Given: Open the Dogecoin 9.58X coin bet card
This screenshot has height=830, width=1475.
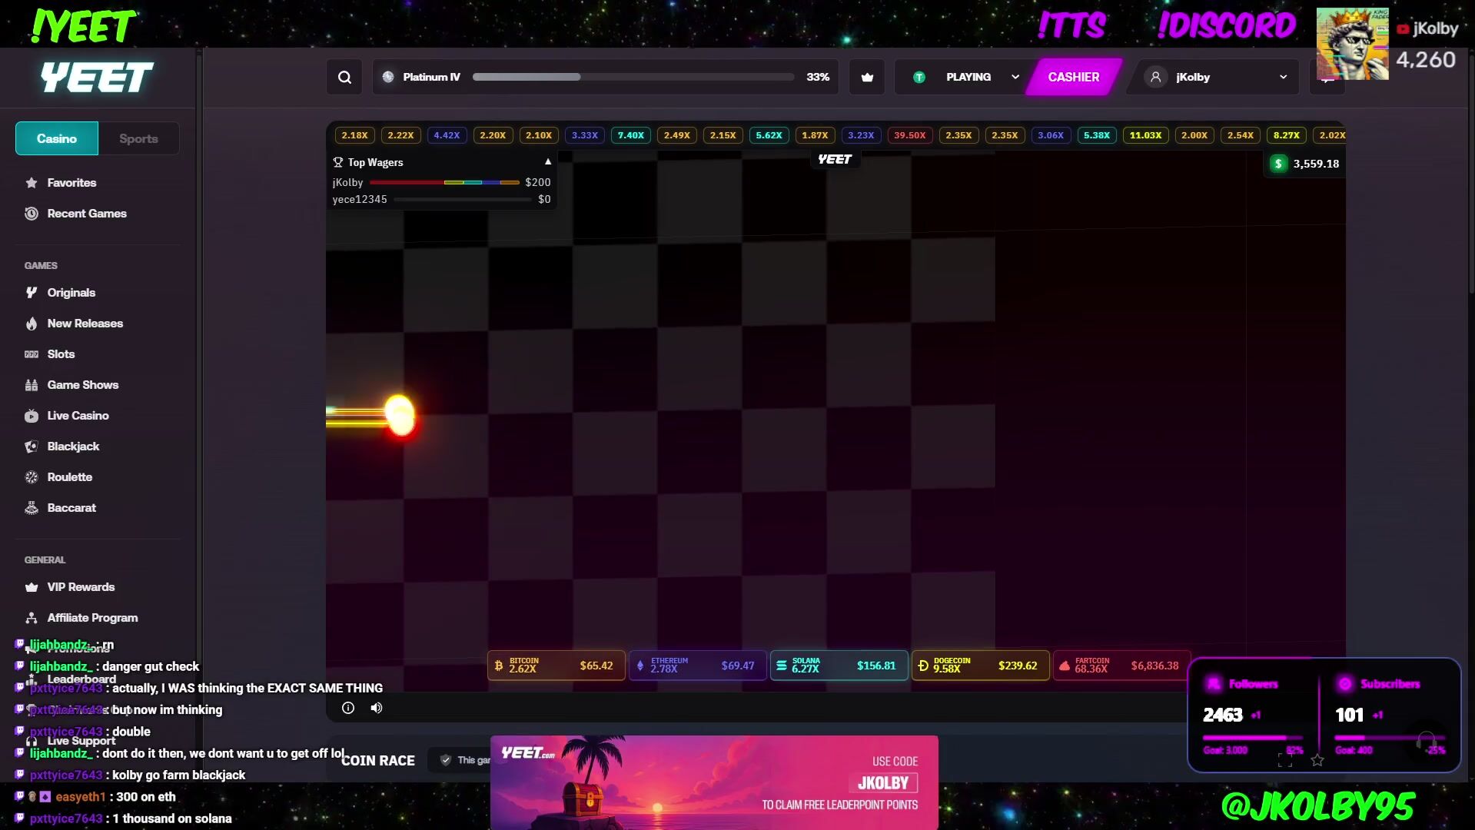Looking at the screenshot, I should pos(980,666).
